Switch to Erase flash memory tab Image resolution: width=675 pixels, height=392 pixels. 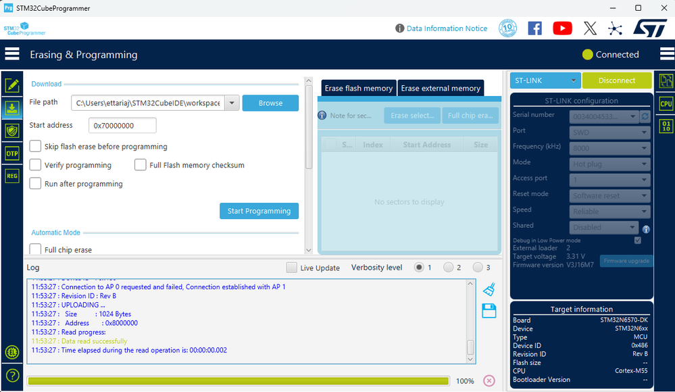click(x=359, y=89)
